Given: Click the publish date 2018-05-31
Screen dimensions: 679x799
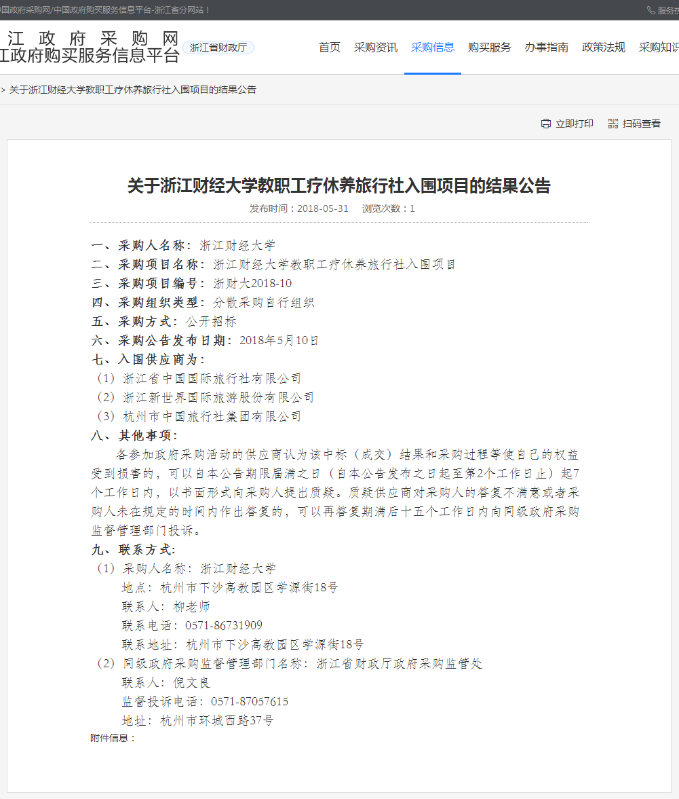Looking at the screenshot, I should [x=323, y=208].
